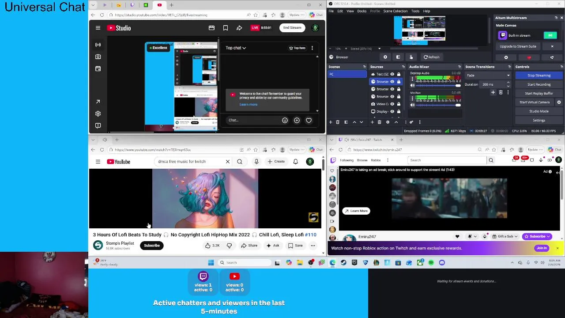Open the Manage calendar icon in Studio sidebar
Image resolution: width=565 pixels, height=318 pixels.
[98, 68]
